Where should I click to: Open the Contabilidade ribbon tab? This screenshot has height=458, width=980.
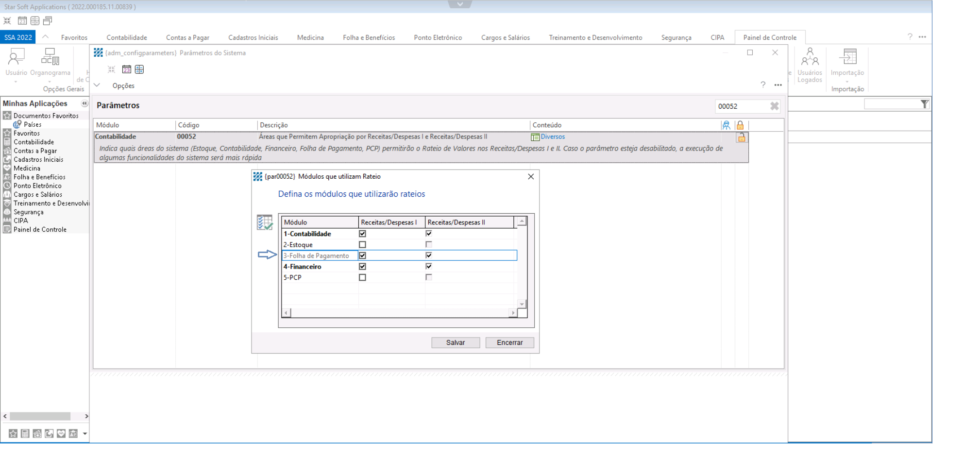pos(127,37)
